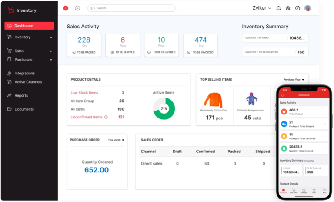This screenshot has width=334, height=202.
Task: Click the orange cardigan product thumbnail
Action: pyautogui.click(x=214, y=100)
